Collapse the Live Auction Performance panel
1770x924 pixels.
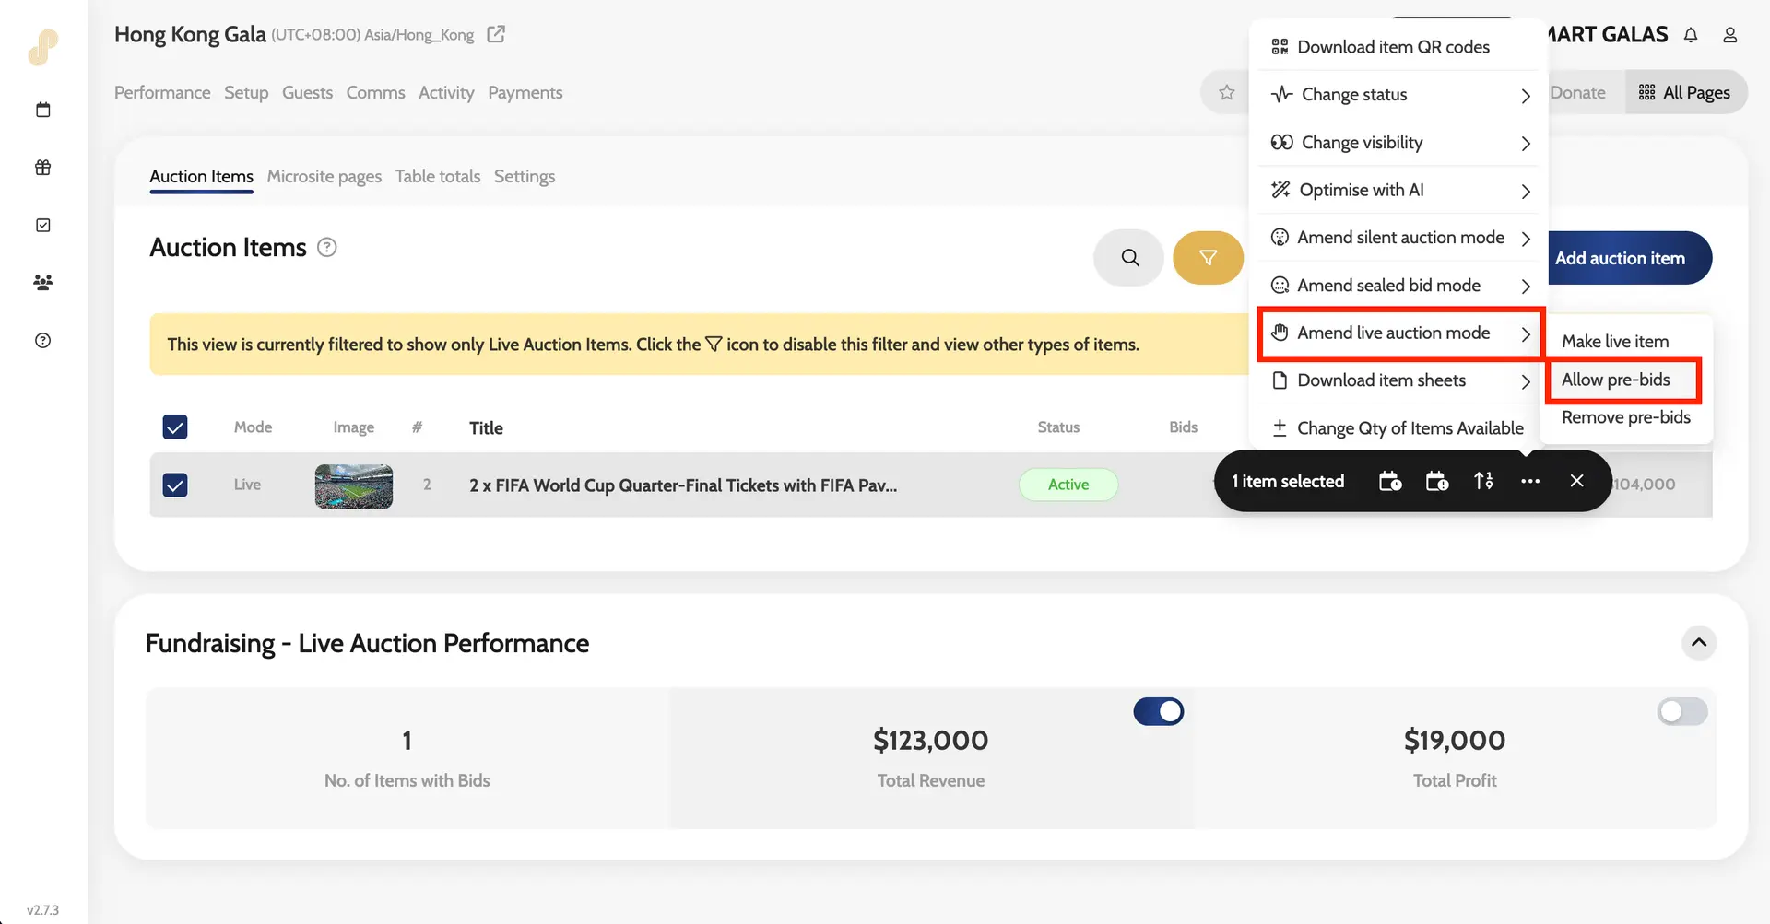click(1698, 642)
